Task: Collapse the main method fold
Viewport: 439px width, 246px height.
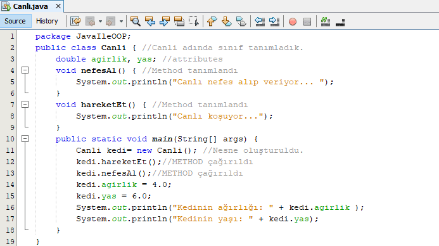Action: point(25,138)
